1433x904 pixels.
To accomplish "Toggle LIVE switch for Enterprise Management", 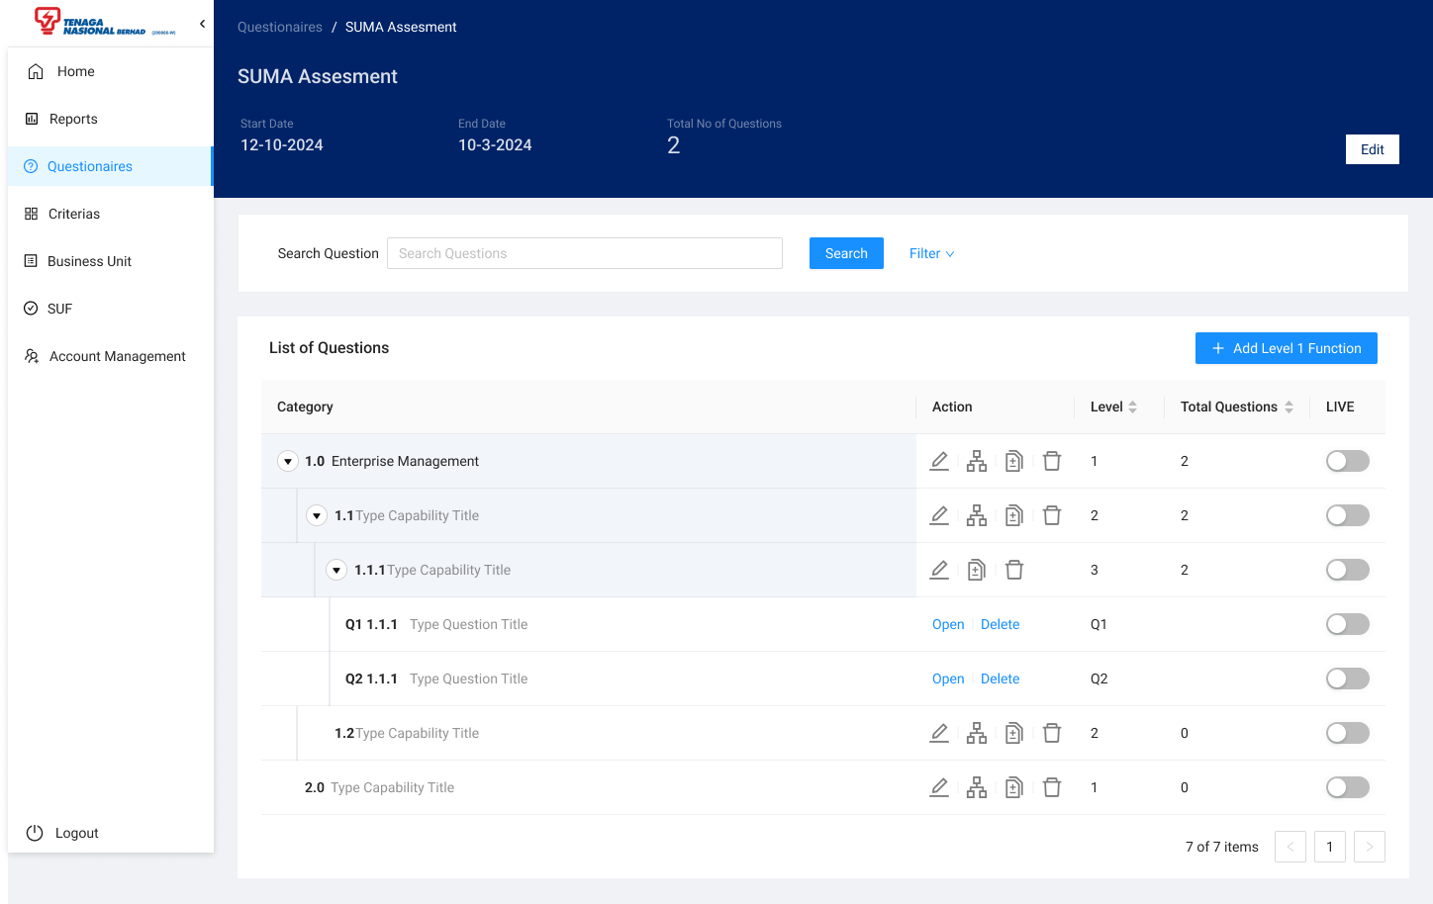I will click(x=1348, y=461).
